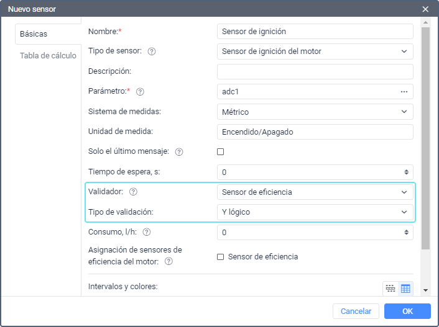Screen dimensions: 439x327
Task: Expand the Tipo de sensor dropdown
Action: (x=315, y=52)
